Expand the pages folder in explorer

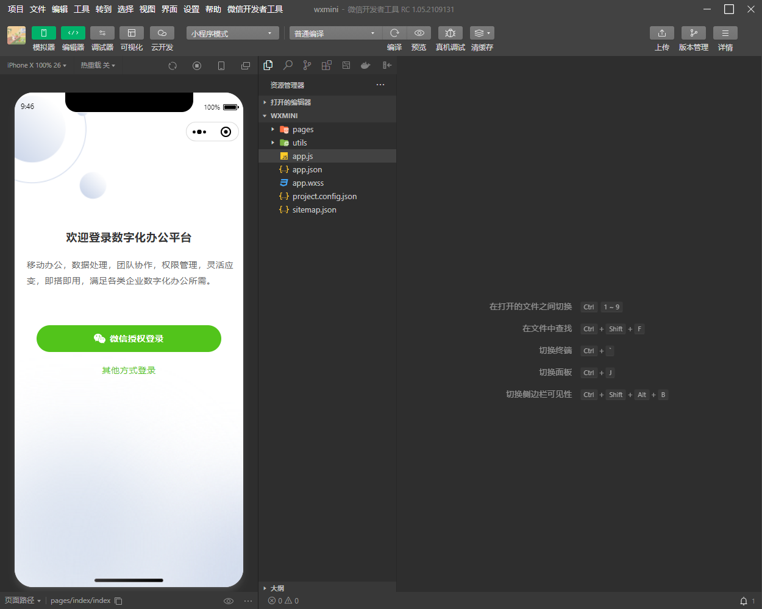click(302, 130)
